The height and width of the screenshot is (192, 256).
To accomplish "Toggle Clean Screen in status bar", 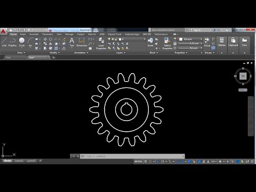I will click(x=247, y=162).
